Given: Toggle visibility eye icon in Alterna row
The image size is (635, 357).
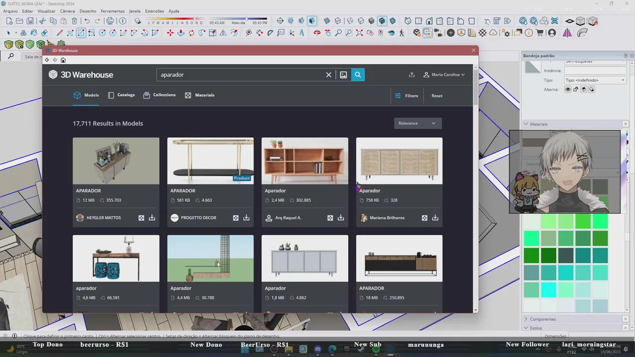Looking at the screenshot, I should (568, 89).
